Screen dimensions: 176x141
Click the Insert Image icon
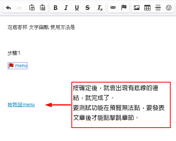point(137,8)
